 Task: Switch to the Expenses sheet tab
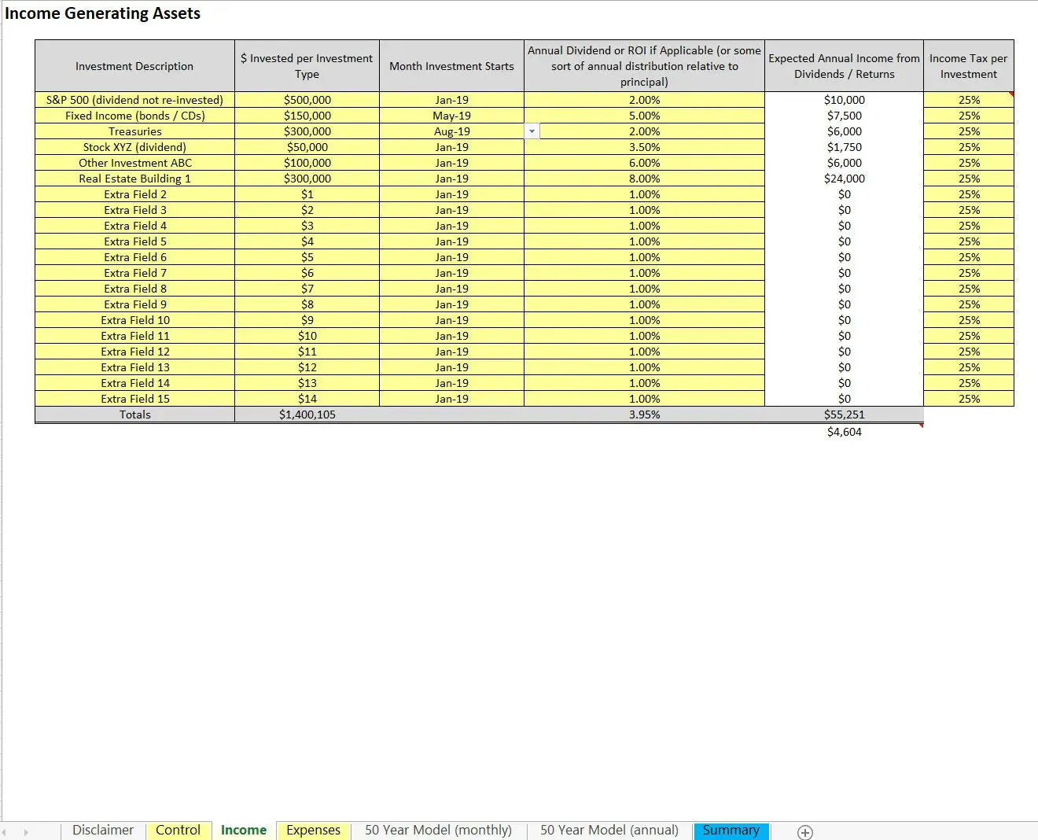(x=313, y=830)
